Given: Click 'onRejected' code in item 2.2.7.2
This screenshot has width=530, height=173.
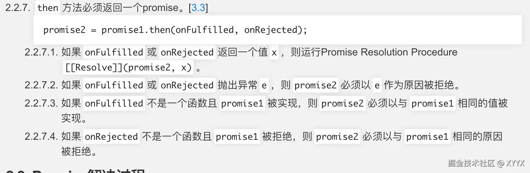Looking at the screenshot, I should [187, 85].
